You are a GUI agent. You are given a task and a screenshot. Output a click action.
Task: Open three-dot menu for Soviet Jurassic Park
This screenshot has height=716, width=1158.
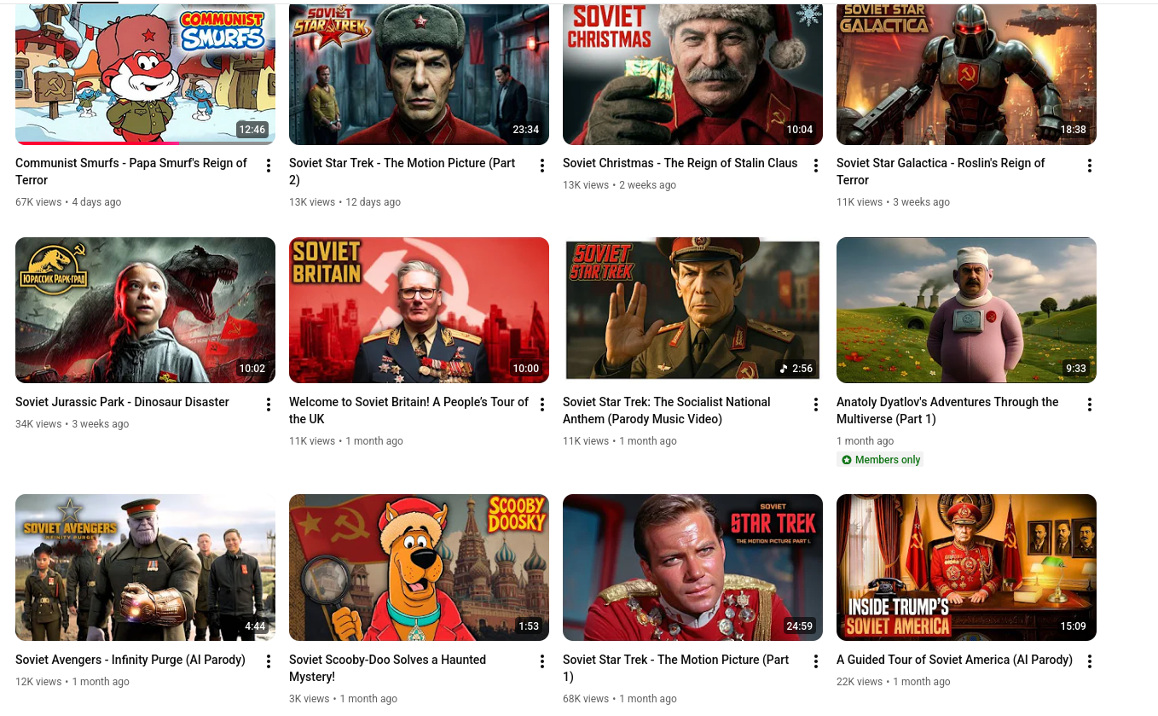(268, 405)
